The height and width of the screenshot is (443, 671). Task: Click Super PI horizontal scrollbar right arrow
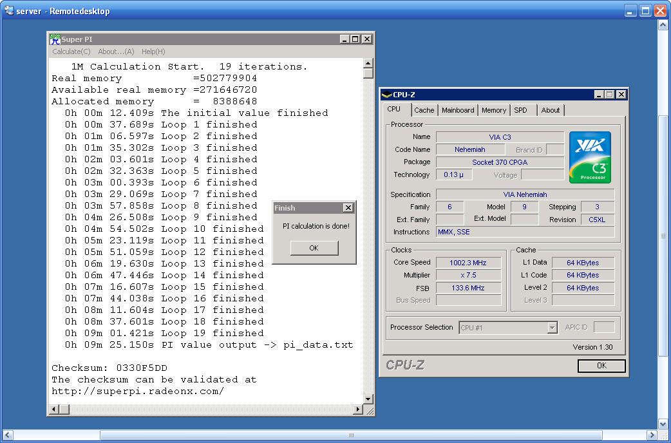pyautogui.click(x=358, y=410)
